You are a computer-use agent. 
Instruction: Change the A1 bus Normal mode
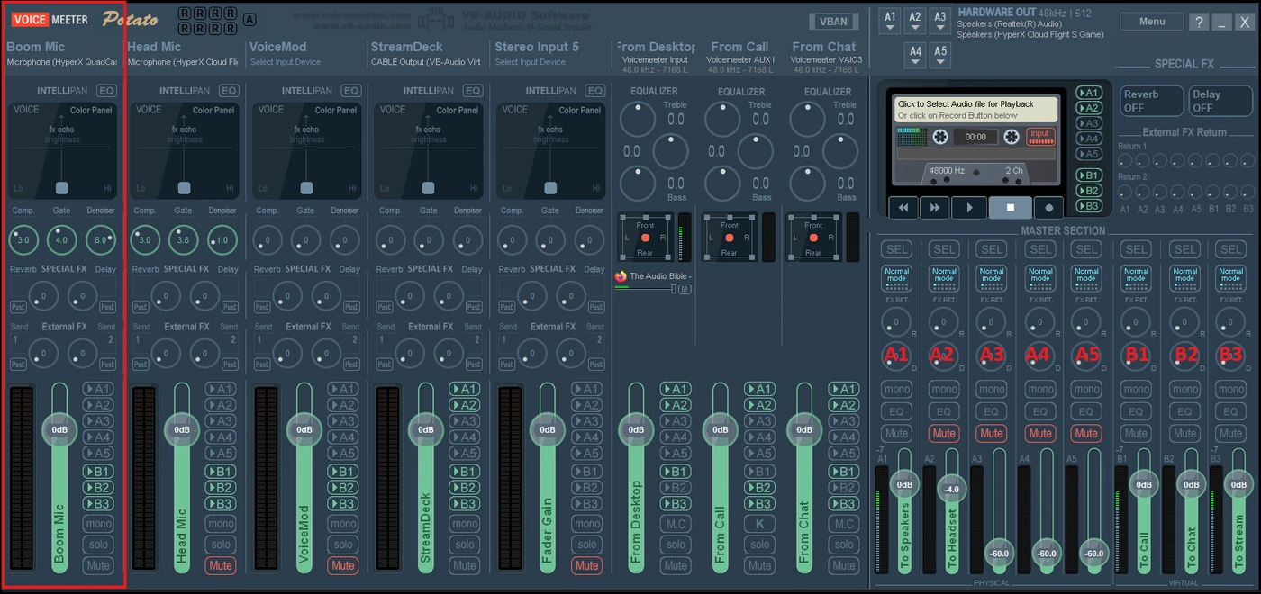coord(897,278)
